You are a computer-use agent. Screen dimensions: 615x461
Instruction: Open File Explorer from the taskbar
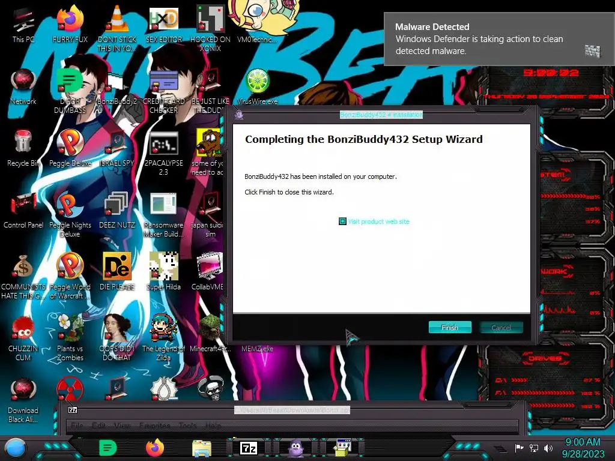click(202, 448)
